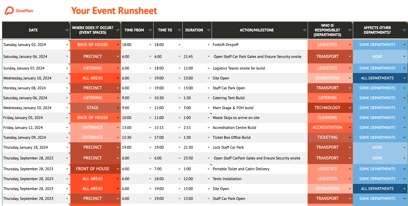Open time to 15:15 dropdown arrow

[x=179, y=128]
